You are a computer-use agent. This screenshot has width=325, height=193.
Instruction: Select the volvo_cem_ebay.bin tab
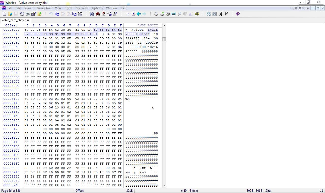click(x=15, y=20)
